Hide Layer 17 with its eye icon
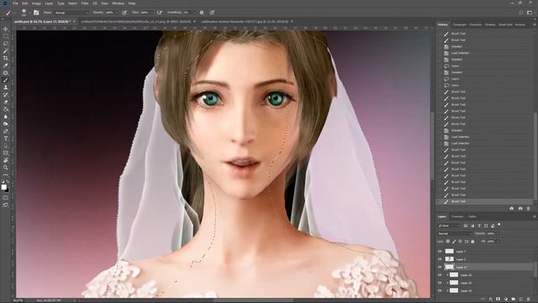This screenshot has height=303, width=538. point(440,268)
